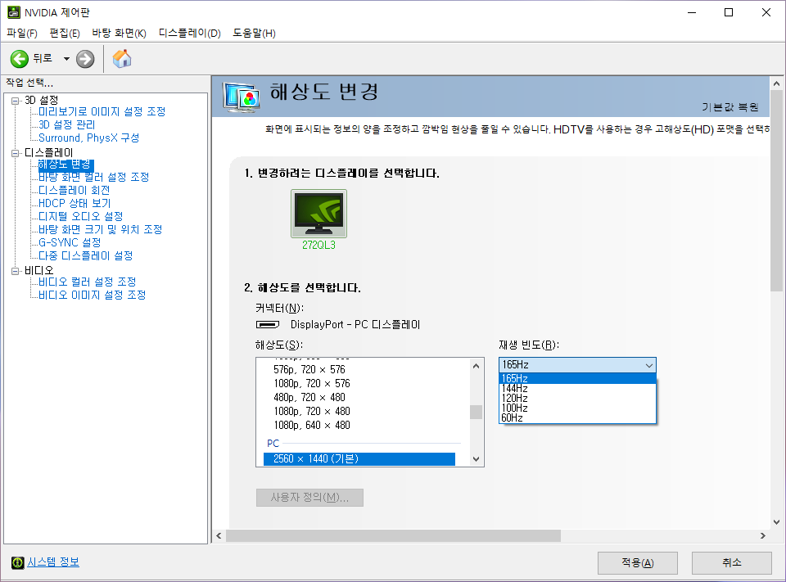This screenshot has width=786, height=582.
Task: Collapse the 디스플레이 tree node
Action: point(15,153)
